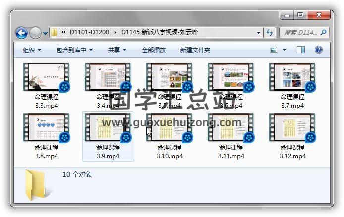
Task: Select the 命理课程3.10.mp4 video thumbnail
Action: pyautogui.click(x=169, y=127)
